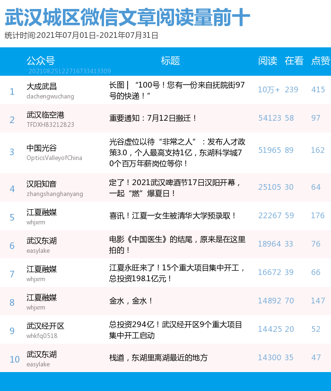Click the 统计时间 date range text
Image resolution: width=331 pixels, height=391 pixels.
[x=81, y=36]
